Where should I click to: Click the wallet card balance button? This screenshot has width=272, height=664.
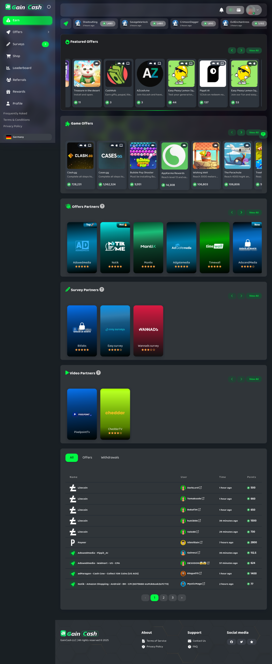pos(235,10)
